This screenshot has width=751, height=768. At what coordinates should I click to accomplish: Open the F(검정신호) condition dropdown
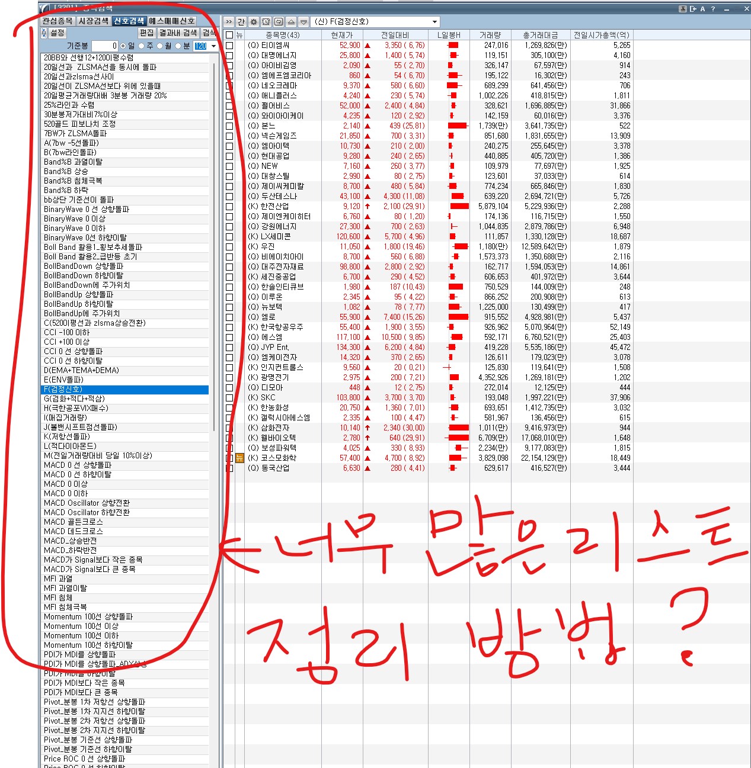coord(434,22)
